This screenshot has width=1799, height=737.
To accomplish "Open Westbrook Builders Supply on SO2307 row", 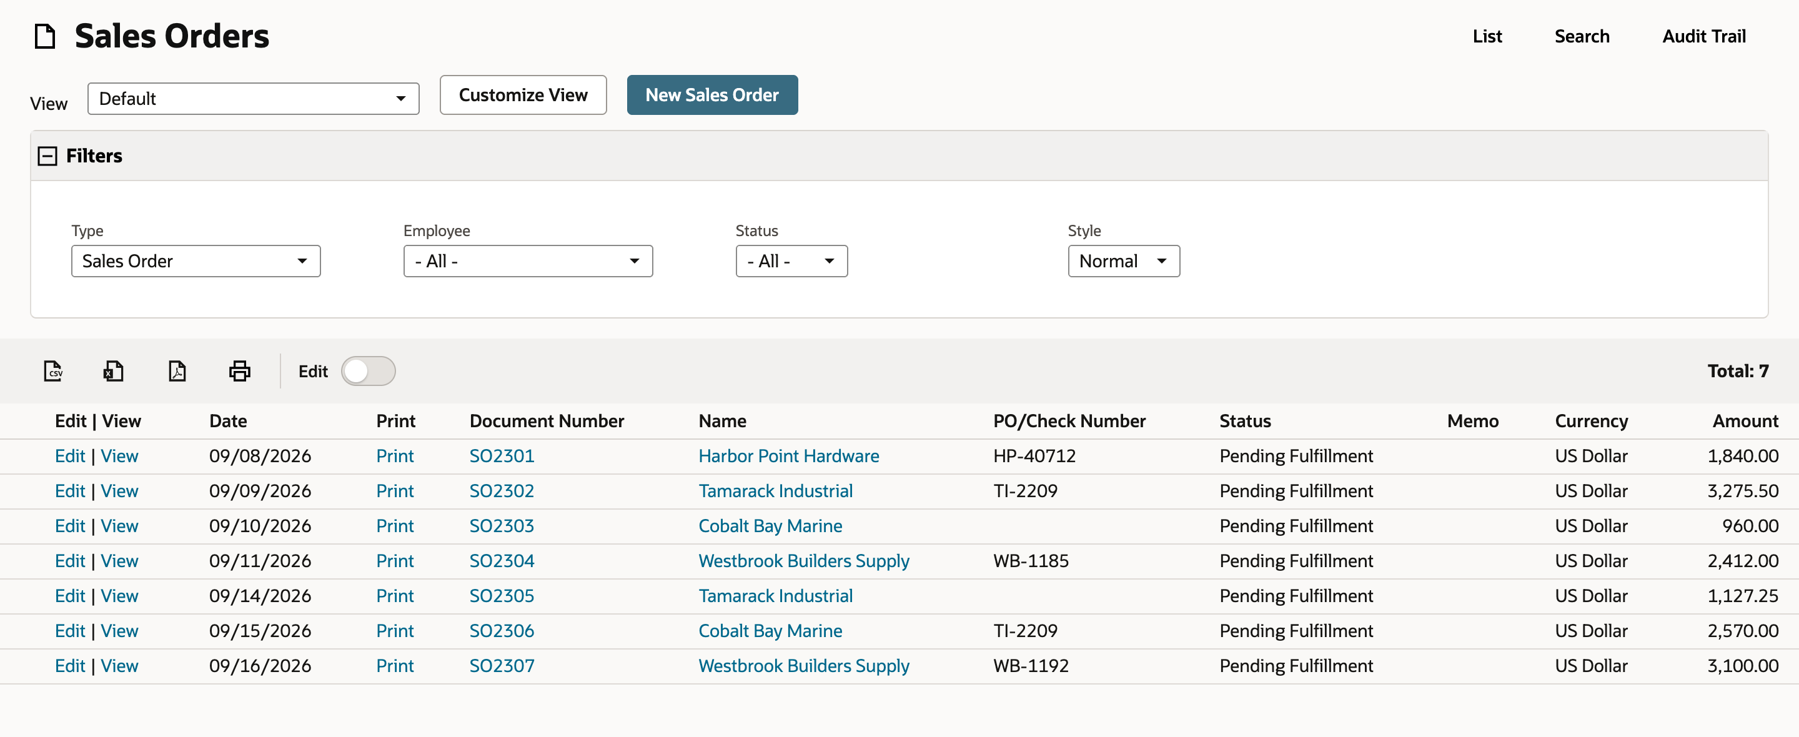I will [804, 666].
